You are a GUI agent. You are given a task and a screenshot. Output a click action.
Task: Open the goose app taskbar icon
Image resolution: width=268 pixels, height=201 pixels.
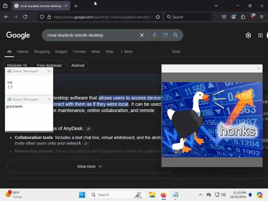tap(175, 195)
